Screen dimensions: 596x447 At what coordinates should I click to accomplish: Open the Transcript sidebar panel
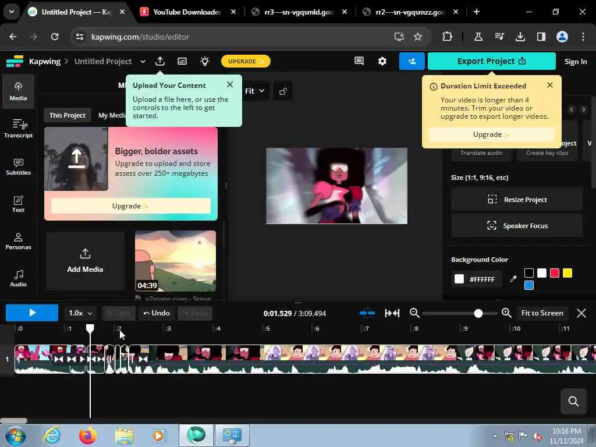(x=18, y=129)
